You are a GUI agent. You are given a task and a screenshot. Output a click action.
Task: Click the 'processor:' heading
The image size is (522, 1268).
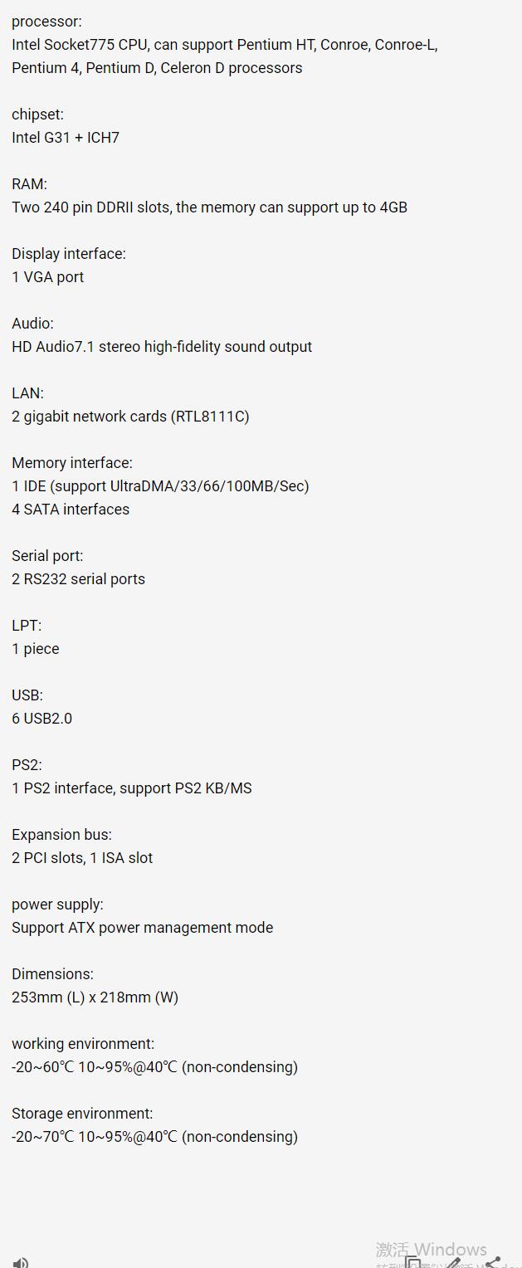point(46,22)
